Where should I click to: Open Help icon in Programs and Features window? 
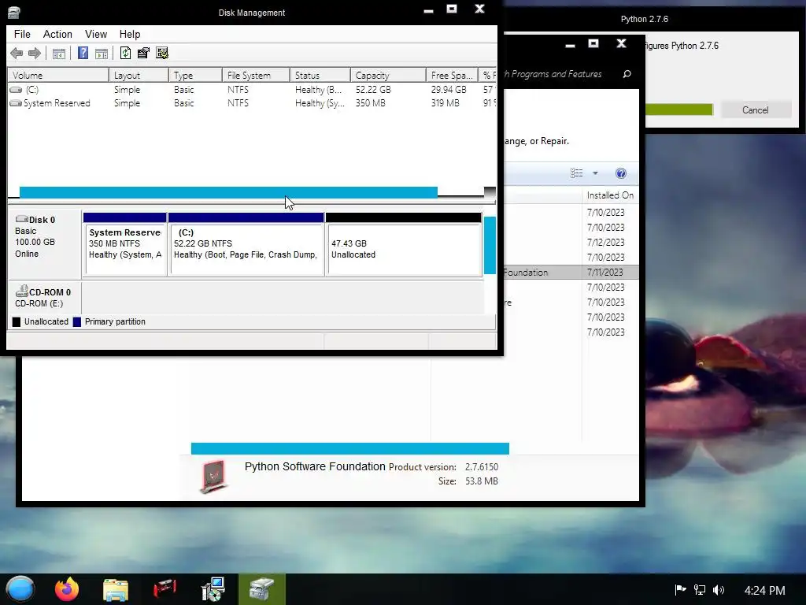621,173
